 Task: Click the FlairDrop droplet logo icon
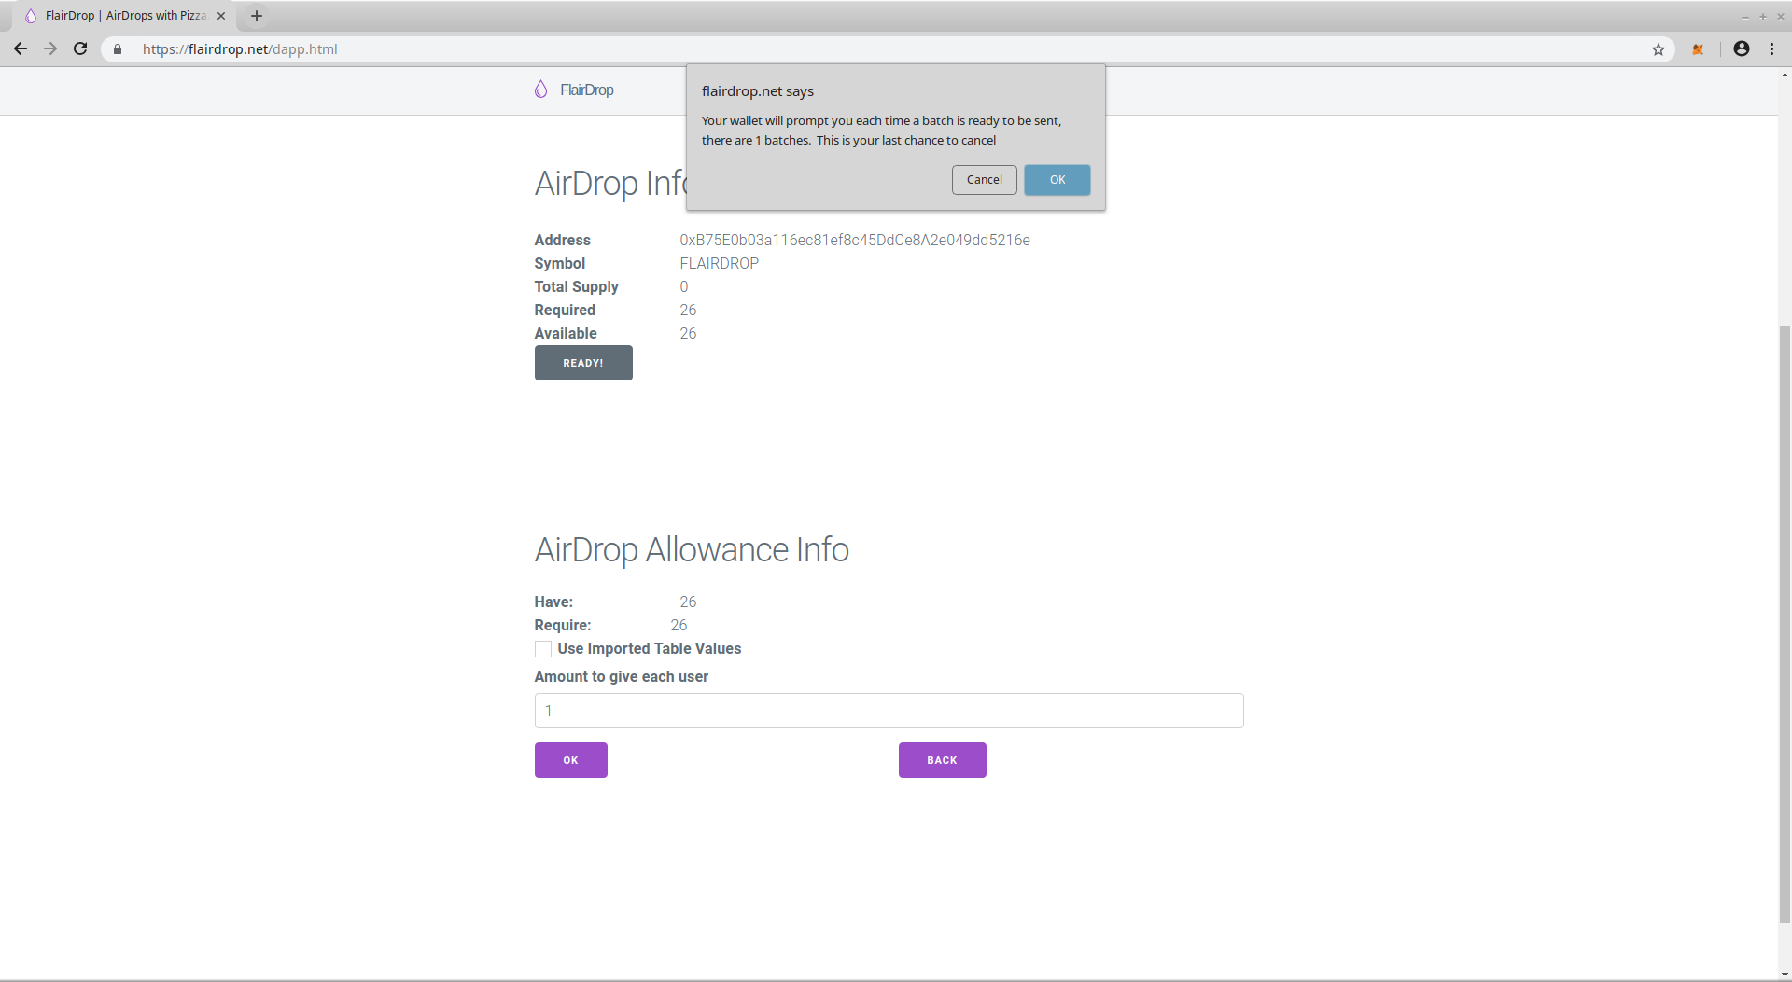pos(540,90)
